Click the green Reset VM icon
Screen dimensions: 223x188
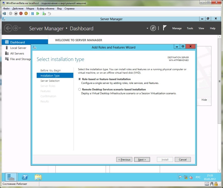point(38,14)
